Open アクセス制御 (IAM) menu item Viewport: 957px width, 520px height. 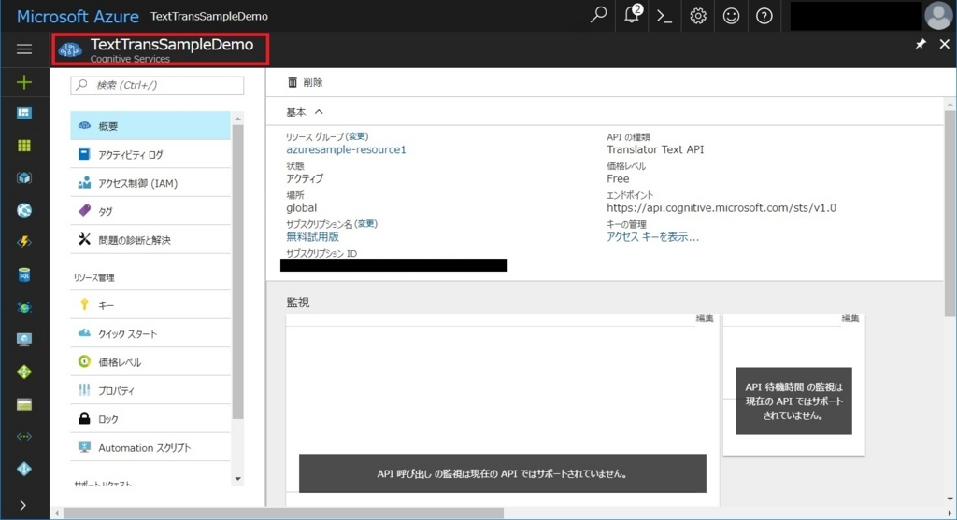tap(150, 183)
